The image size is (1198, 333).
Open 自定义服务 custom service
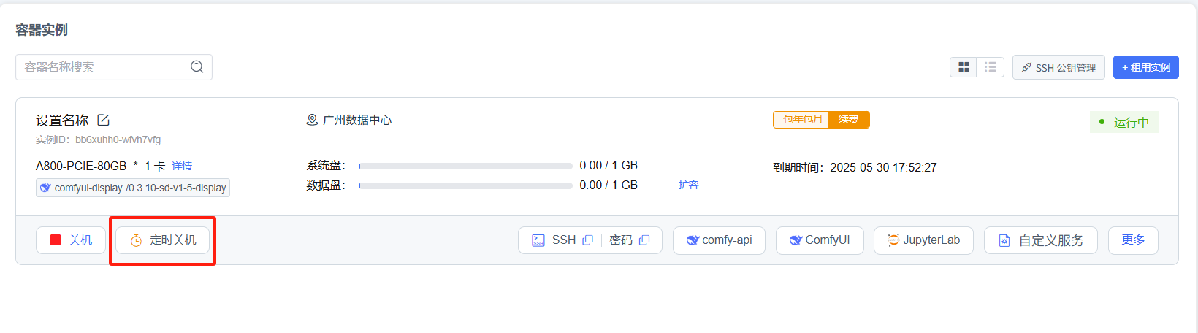[1041, 240]
